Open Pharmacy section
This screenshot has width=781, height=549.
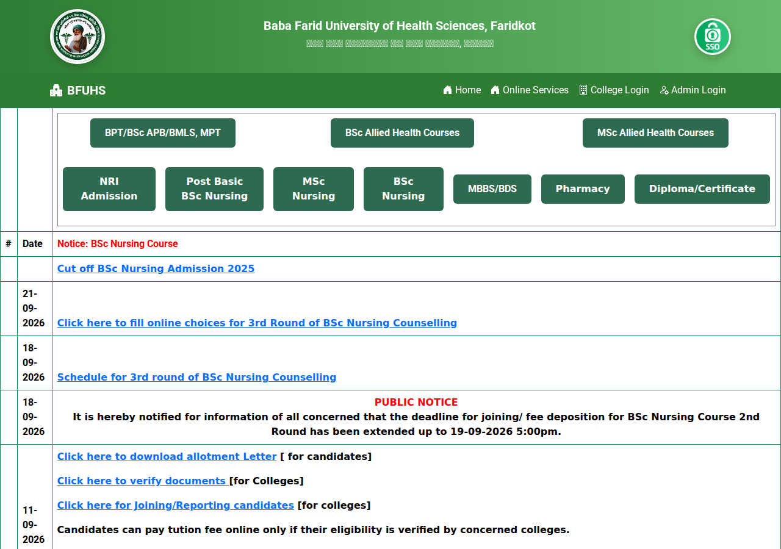click(x=583, y=189)
